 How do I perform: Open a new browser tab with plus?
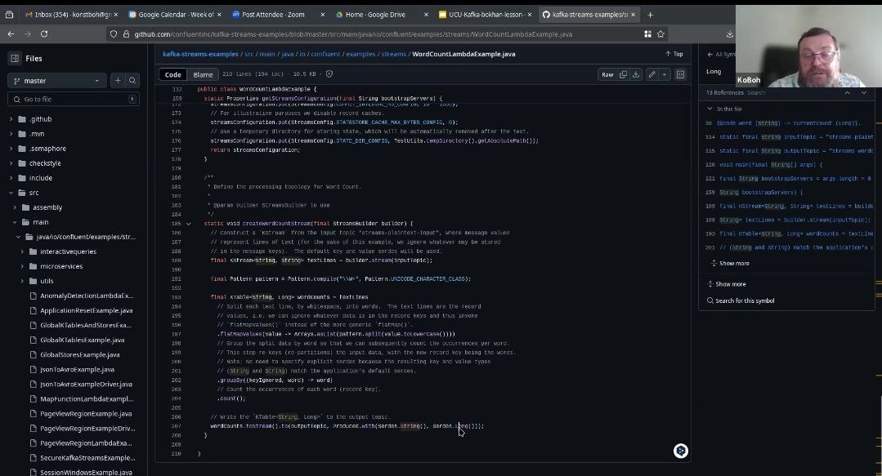[x=650, y=15]
